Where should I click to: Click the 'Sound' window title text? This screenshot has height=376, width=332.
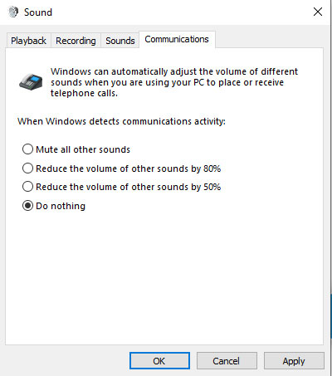pyautogui.click(x=38, y=12)
